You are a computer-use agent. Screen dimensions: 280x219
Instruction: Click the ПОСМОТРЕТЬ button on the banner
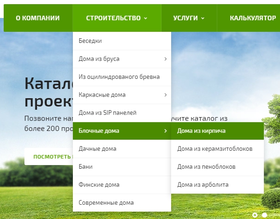click(x=48, y=157)
